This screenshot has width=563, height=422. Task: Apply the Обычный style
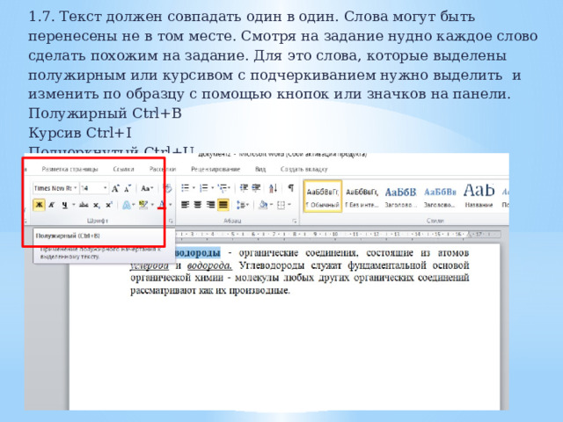[x=323, y=196]
